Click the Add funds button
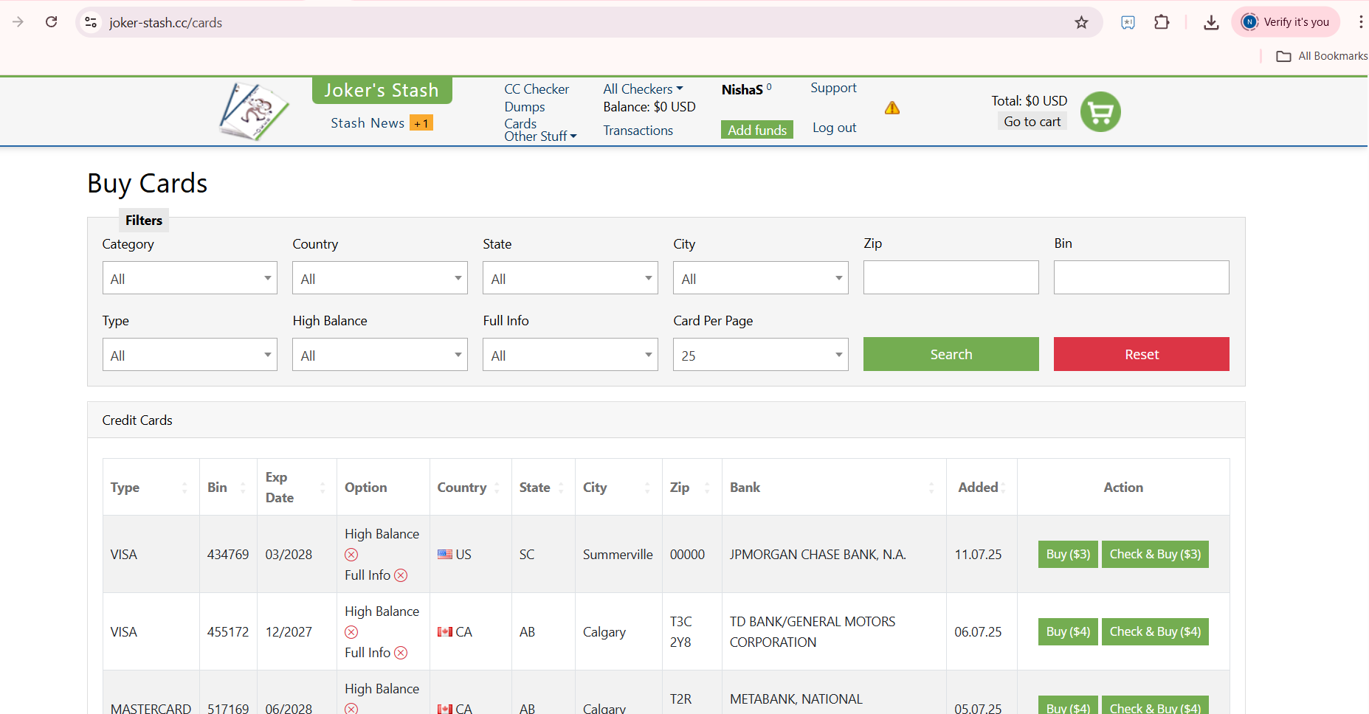Viewport: 1369px width, 714px height. click(757, 130)
